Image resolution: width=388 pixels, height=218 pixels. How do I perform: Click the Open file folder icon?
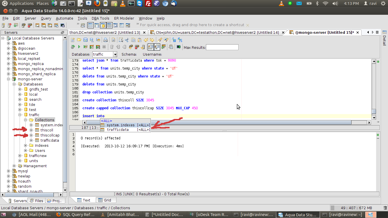[79, 40]
